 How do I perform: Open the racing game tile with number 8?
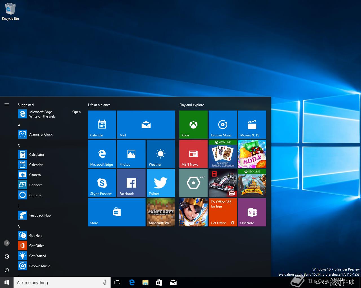click(x=223, y=183)
